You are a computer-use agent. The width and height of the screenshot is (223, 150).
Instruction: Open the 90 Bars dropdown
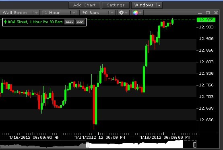[97, 13]
